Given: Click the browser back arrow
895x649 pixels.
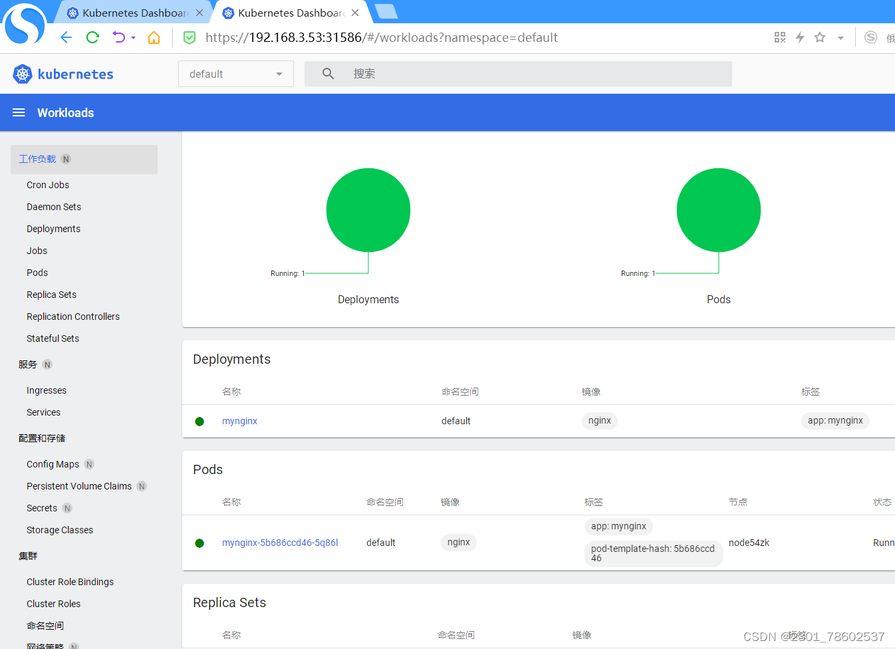Looking at the screenshot, I should click(66, 38).
